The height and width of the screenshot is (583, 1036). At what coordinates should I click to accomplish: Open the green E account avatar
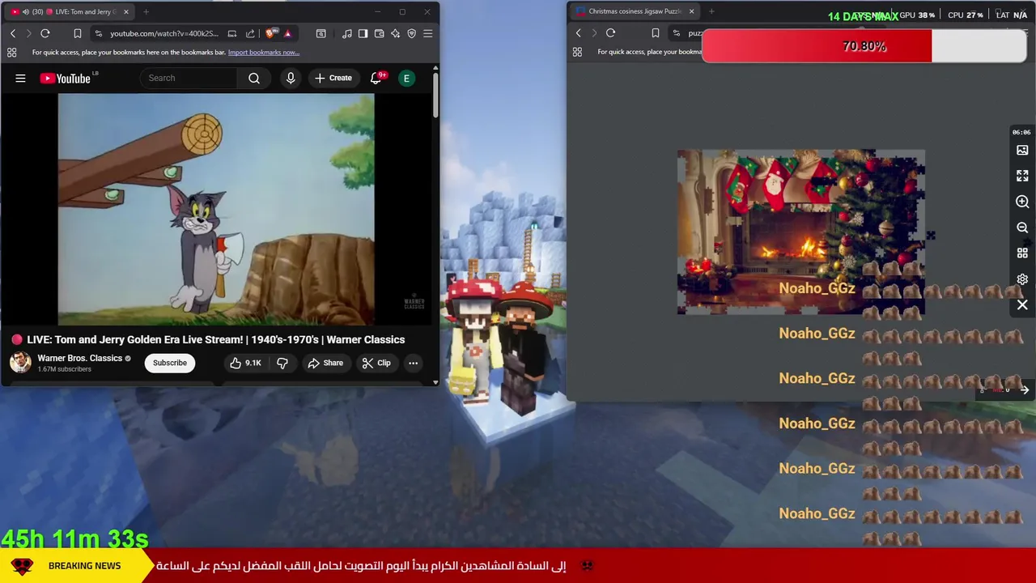coord(407,78)
